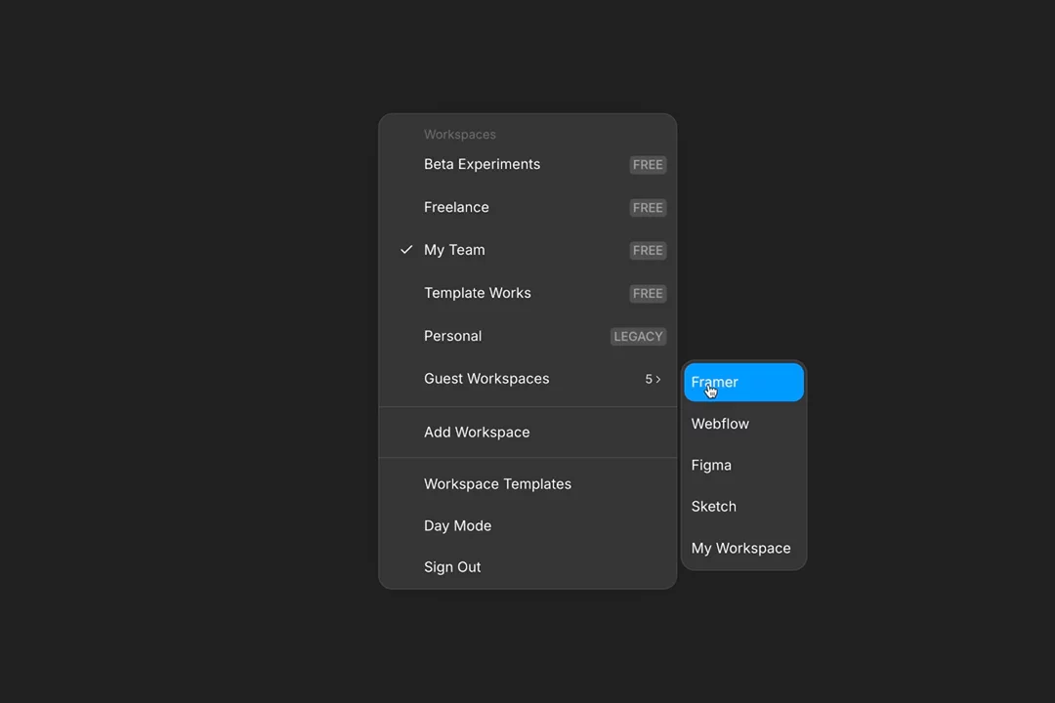Click the FREE badge beside Template Works
This screenshot has width=1055, height=703.
[x=648, y=293]
